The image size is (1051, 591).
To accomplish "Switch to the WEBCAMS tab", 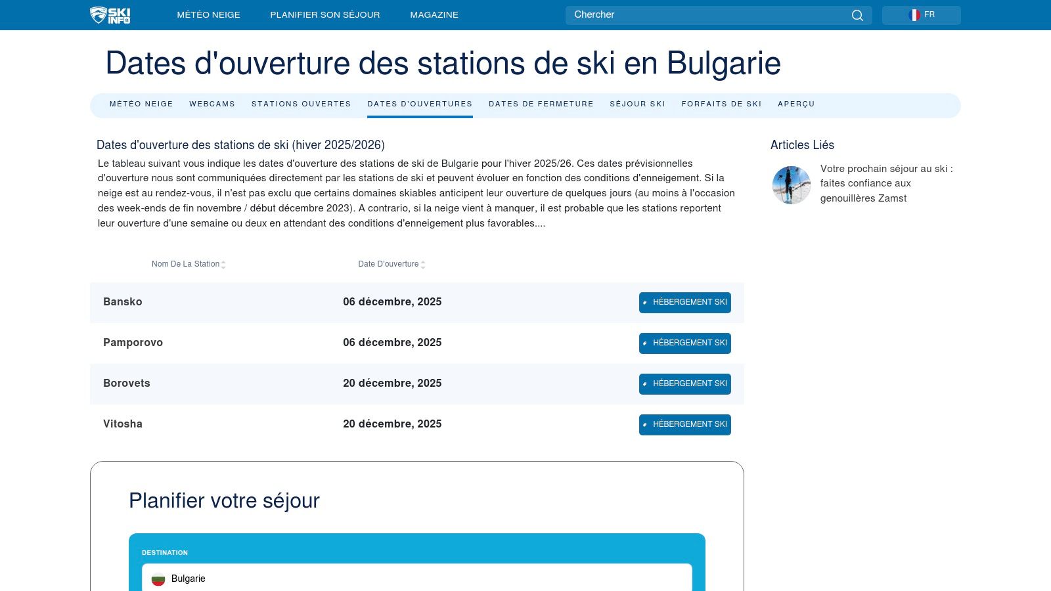I will [212, 104].
